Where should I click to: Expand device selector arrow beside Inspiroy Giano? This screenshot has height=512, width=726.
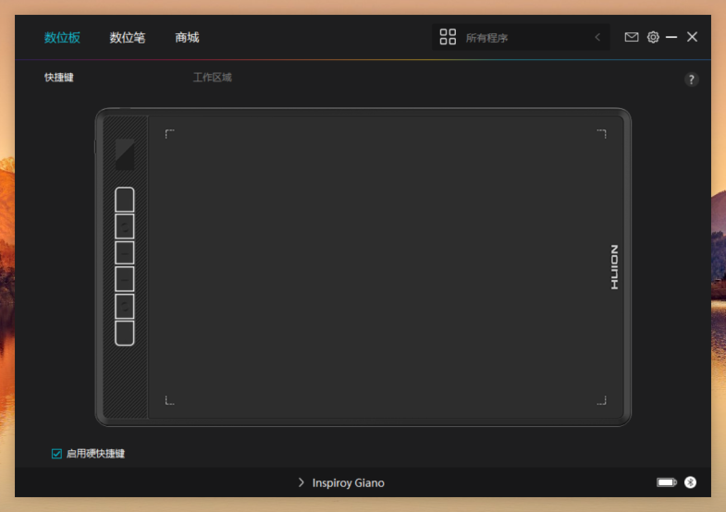301,482
